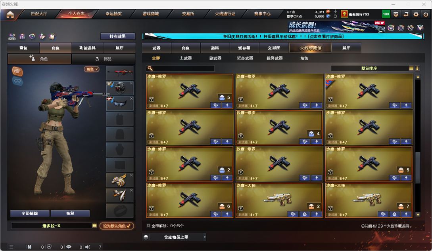Select the first 沙鹰-天神 weapon card
The height and width of the screenshot is (251, 432).
[279, 200]
